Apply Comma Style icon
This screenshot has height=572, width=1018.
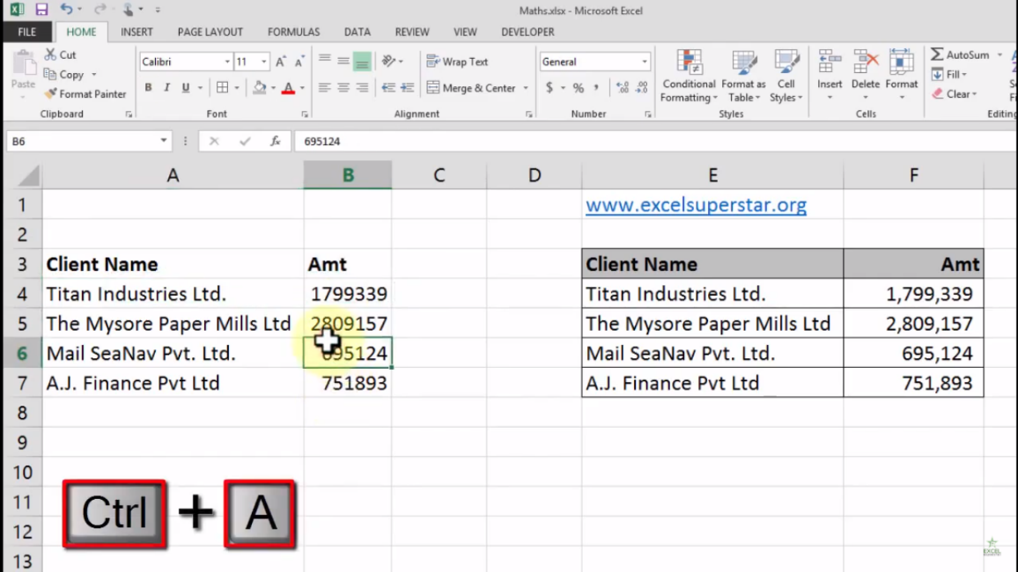click(596, 87)
